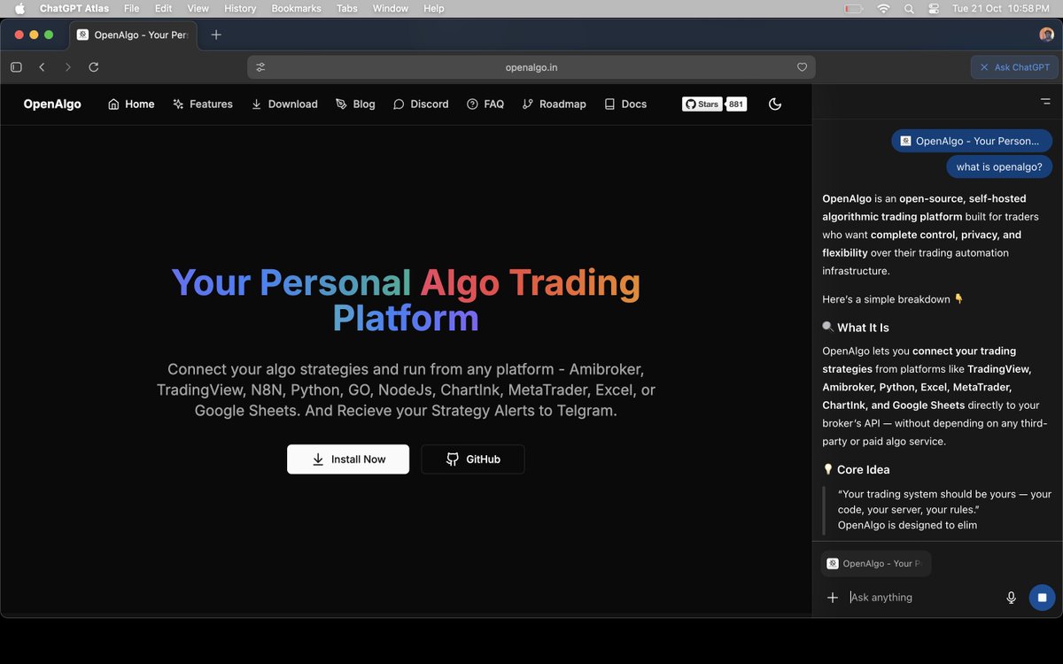Click OpenAlgo page chip in chat message
The height and width of the screenshot is (664, 1063).
click(972, 141)
